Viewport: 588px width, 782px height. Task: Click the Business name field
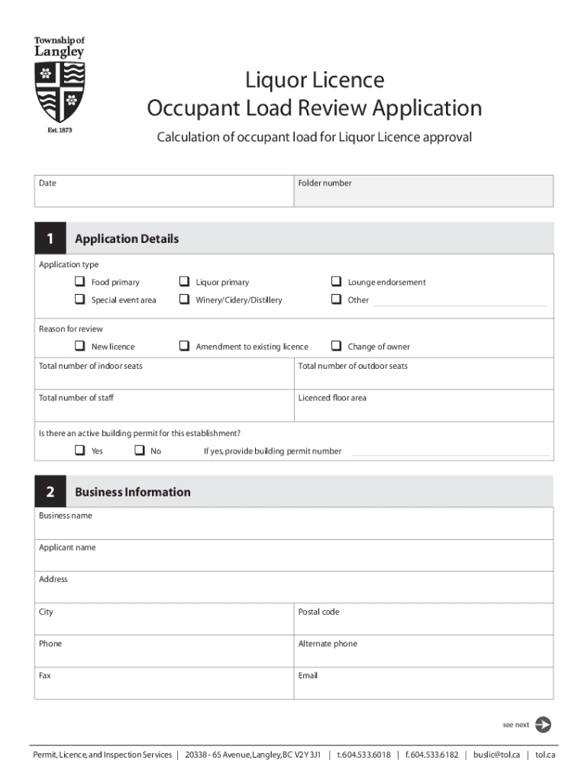pos(294,529)
